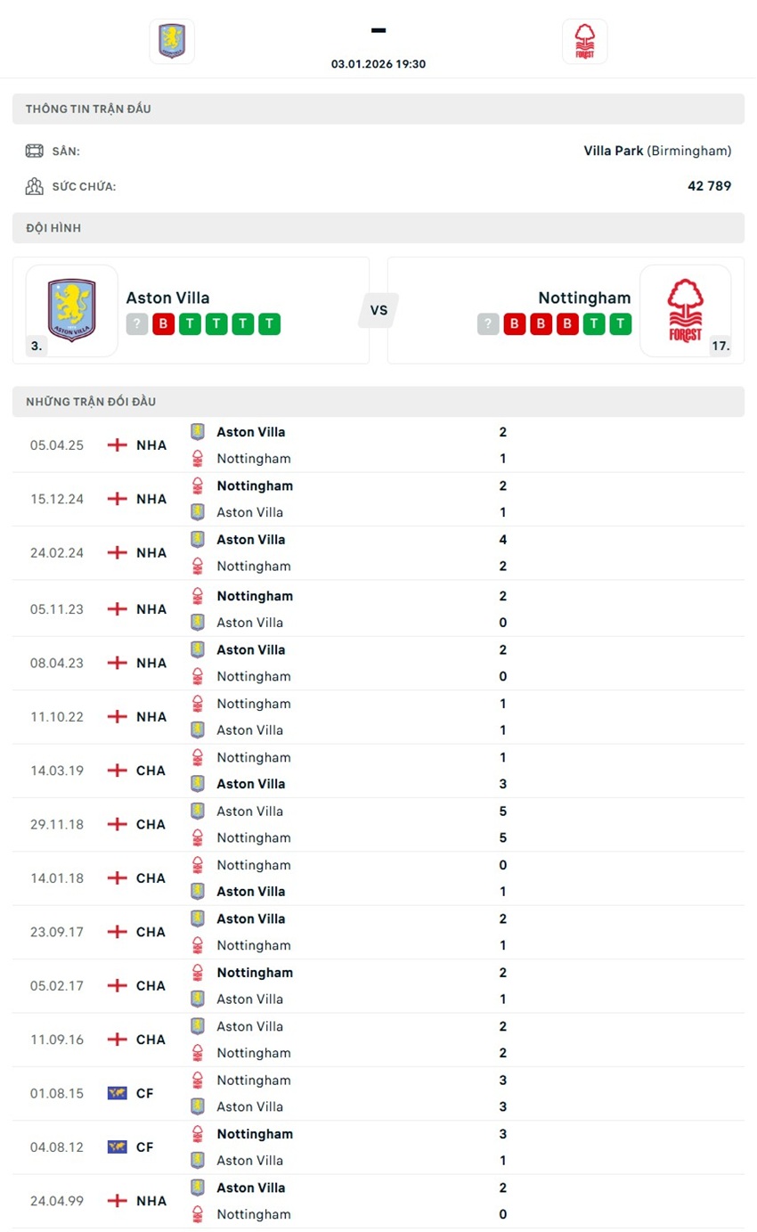
Task: Click Nottingham's red form badge sequence
Action: [541, 324]
